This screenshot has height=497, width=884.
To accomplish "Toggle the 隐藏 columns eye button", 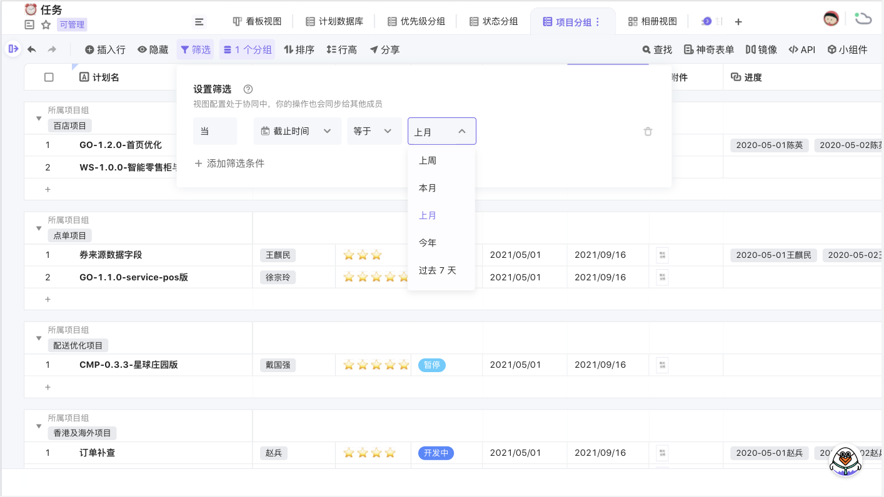I will coord(153,49).
